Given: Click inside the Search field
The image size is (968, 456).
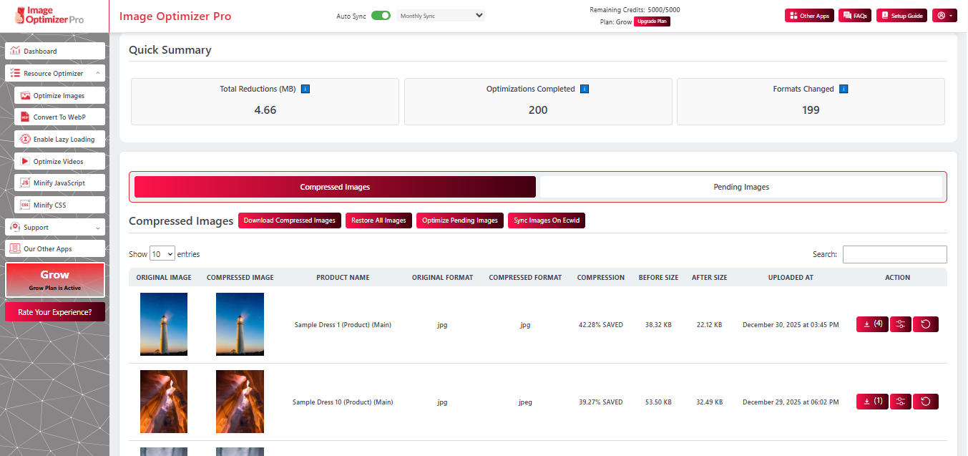Looking at the screenshot, I should [x=894, y=254].
